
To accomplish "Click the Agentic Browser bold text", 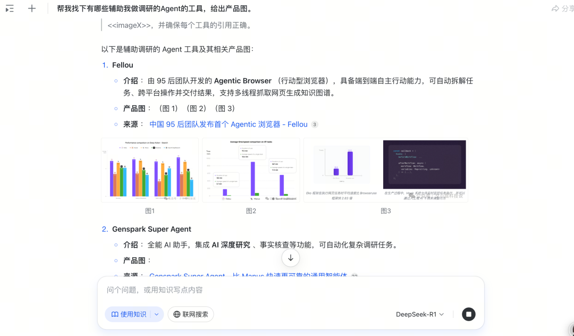I will click(243, 80).
